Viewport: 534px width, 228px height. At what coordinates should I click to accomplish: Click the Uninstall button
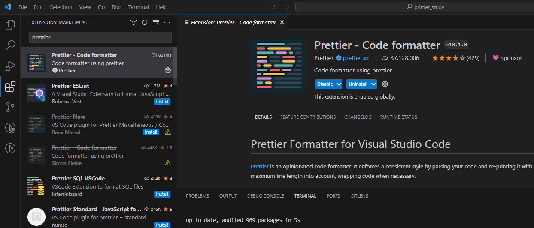358,84
